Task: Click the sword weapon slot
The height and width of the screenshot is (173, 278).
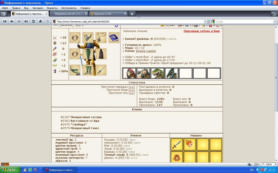Action: [101, 70]
